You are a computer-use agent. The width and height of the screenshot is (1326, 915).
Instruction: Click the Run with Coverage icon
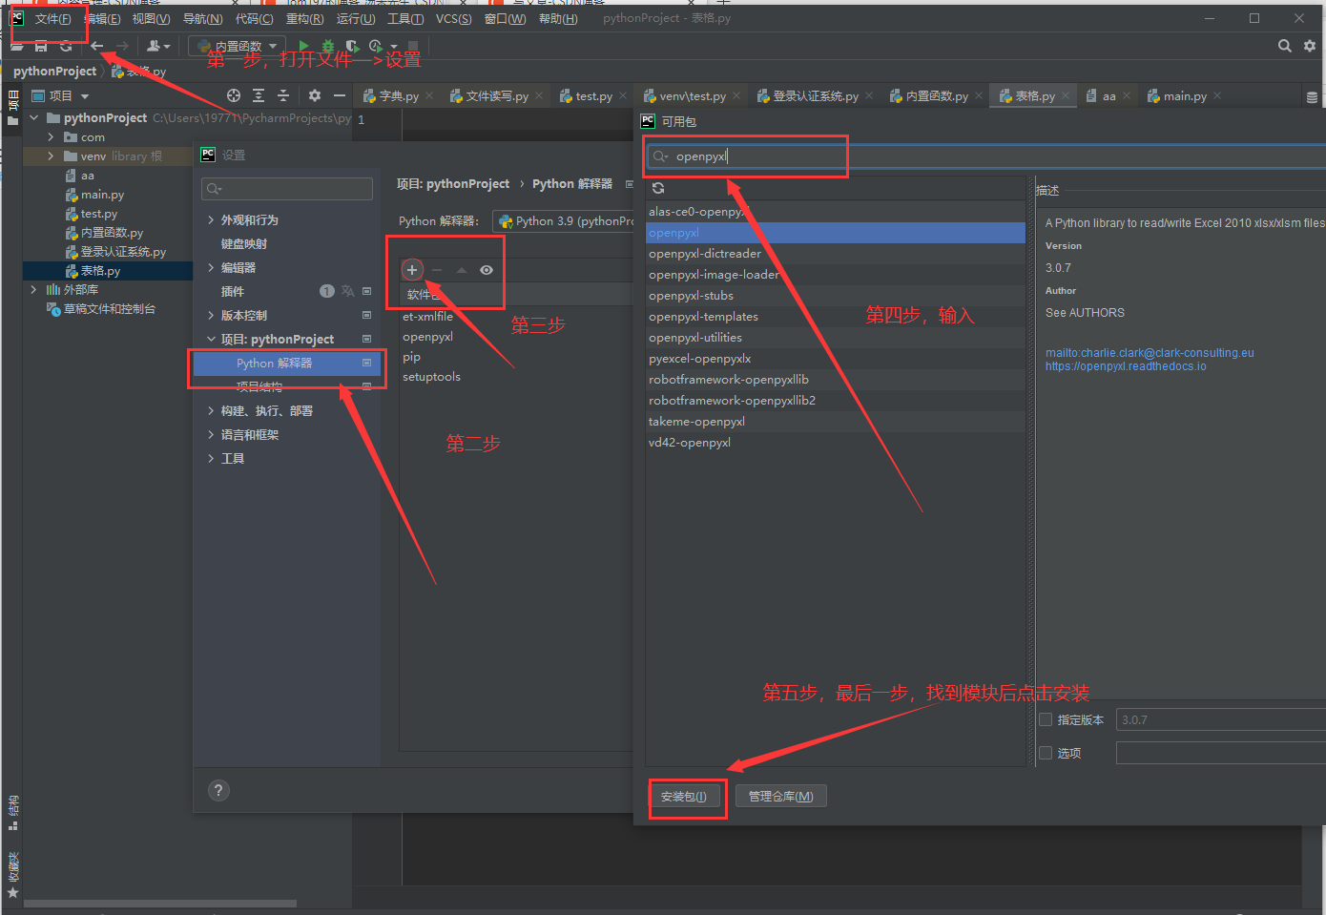(352, 46)
